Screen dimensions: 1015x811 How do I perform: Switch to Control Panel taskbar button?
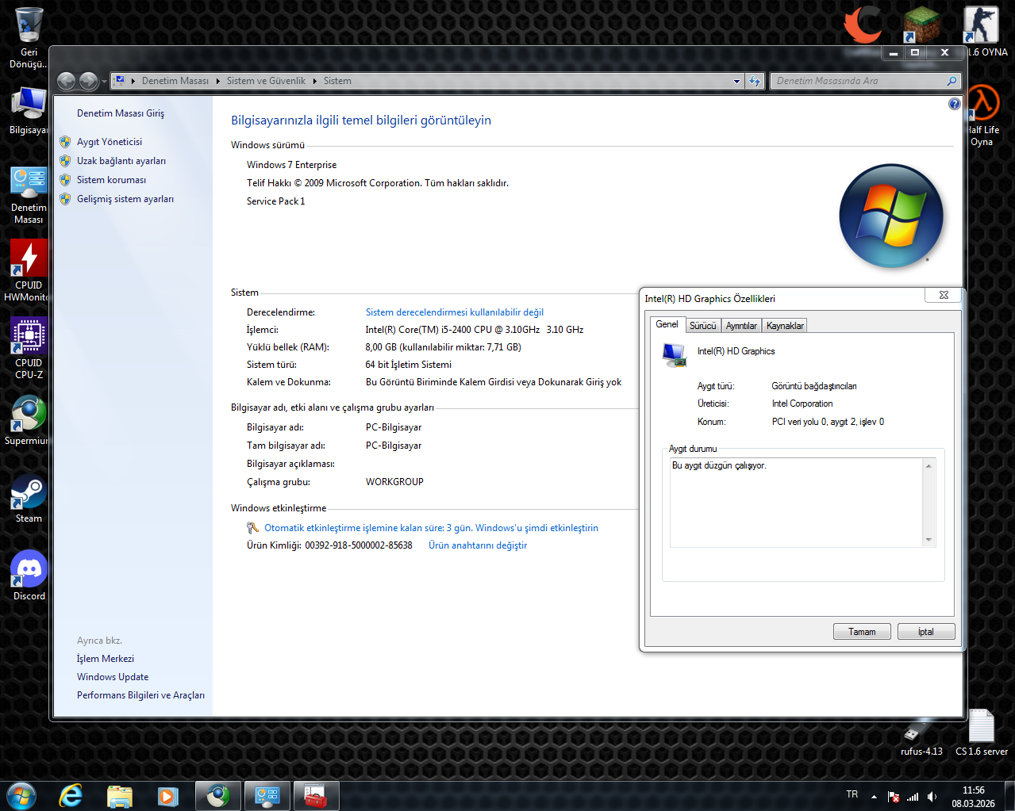pyautogui.click(x=267, y=795)
